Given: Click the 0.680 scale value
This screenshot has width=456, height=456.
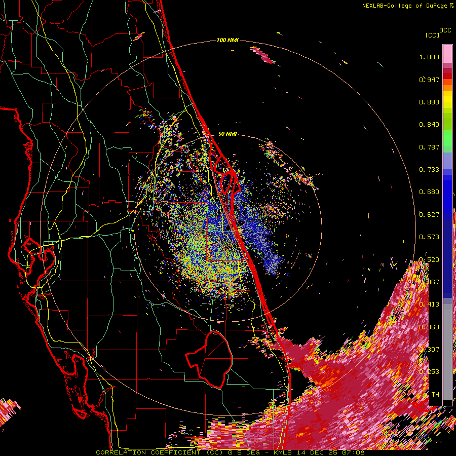Looking at the screenshot, I should [429, 192].
